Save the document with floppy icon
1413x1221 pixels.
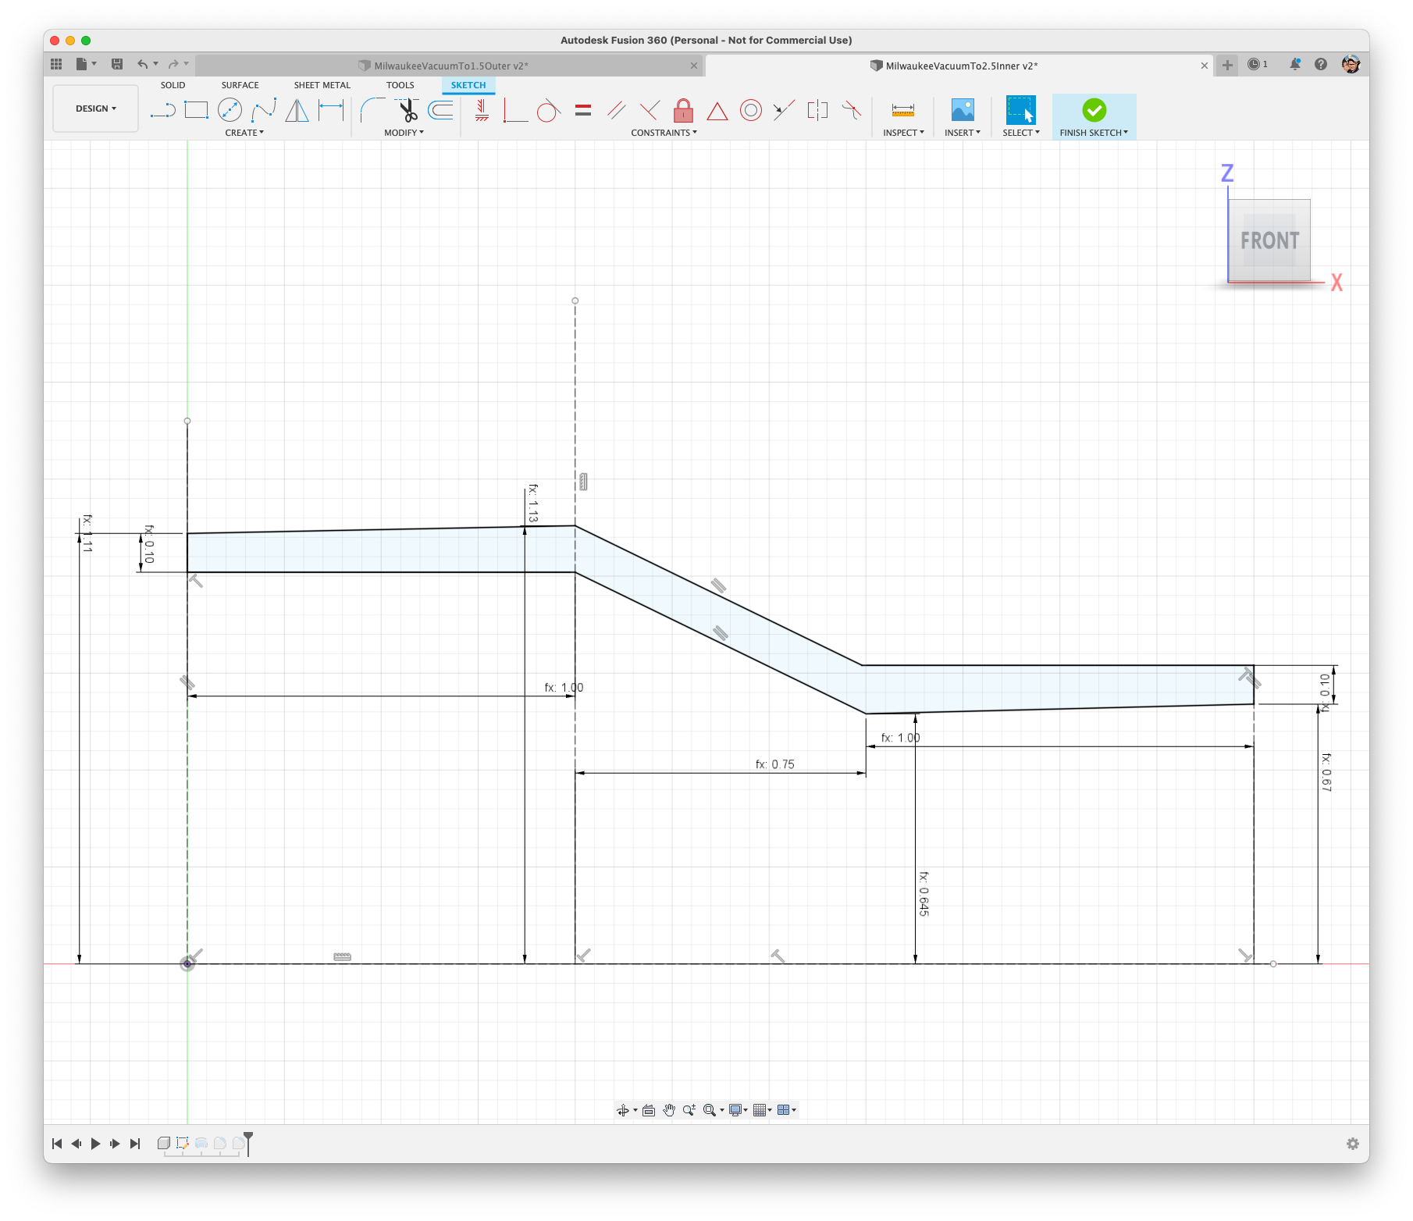coord(117,64)
